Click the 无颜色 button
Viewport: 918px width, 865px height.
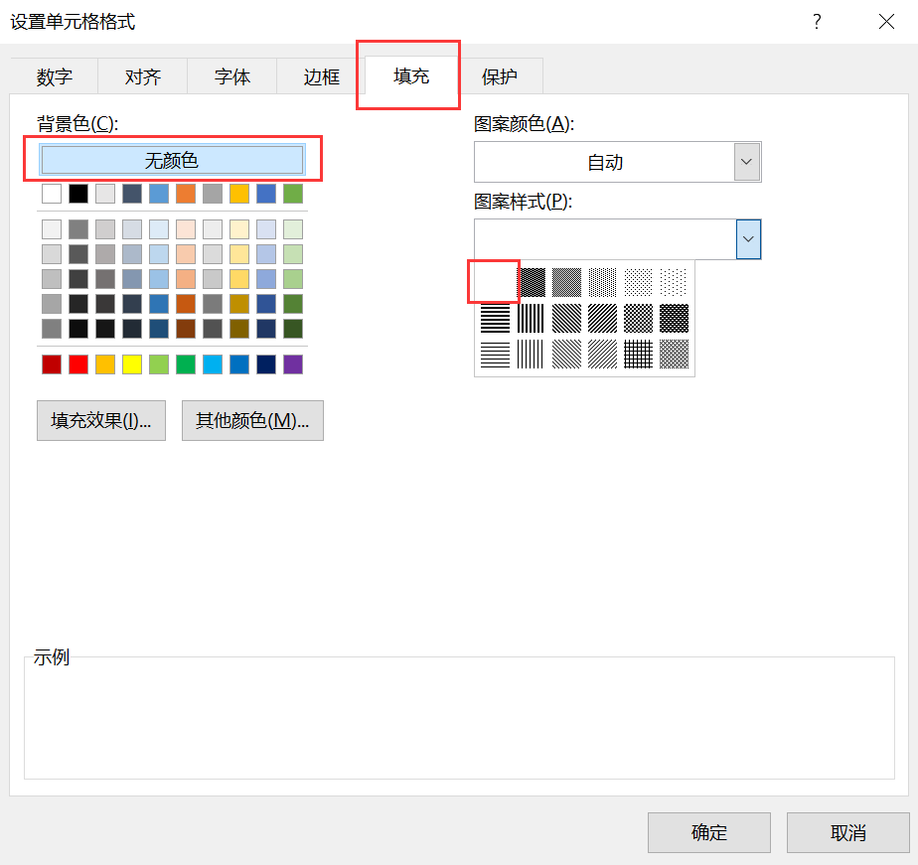[172, 160]
